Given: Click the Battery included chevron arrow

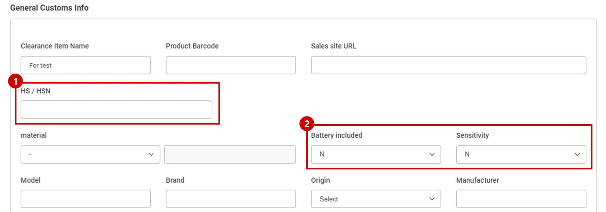Looking at the screenshot, I should 432,155.
